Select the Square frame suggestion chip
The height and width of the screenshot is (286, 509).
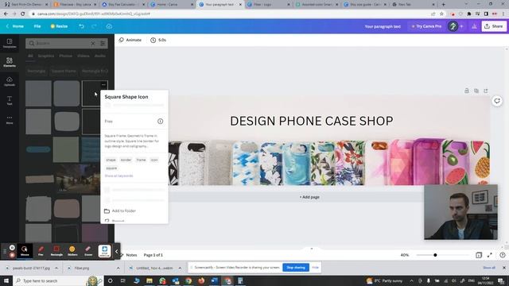[64, 71]
